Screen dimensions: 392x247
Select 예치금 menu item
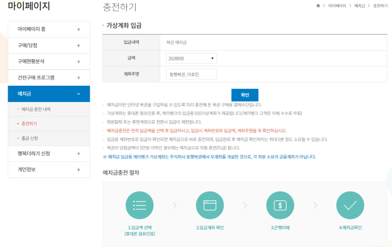pyautogui.click(x=49, y=94)
